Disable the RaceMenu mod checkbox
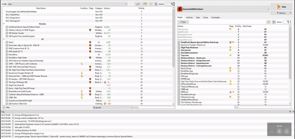Image resolution: width=295 pixels, height=139 pixels. click(x=7, y=54)
